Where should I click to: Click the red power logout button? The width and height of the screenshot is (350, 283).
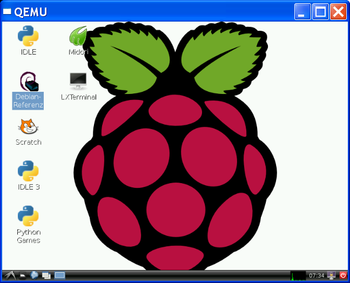(x=343, y=275)
